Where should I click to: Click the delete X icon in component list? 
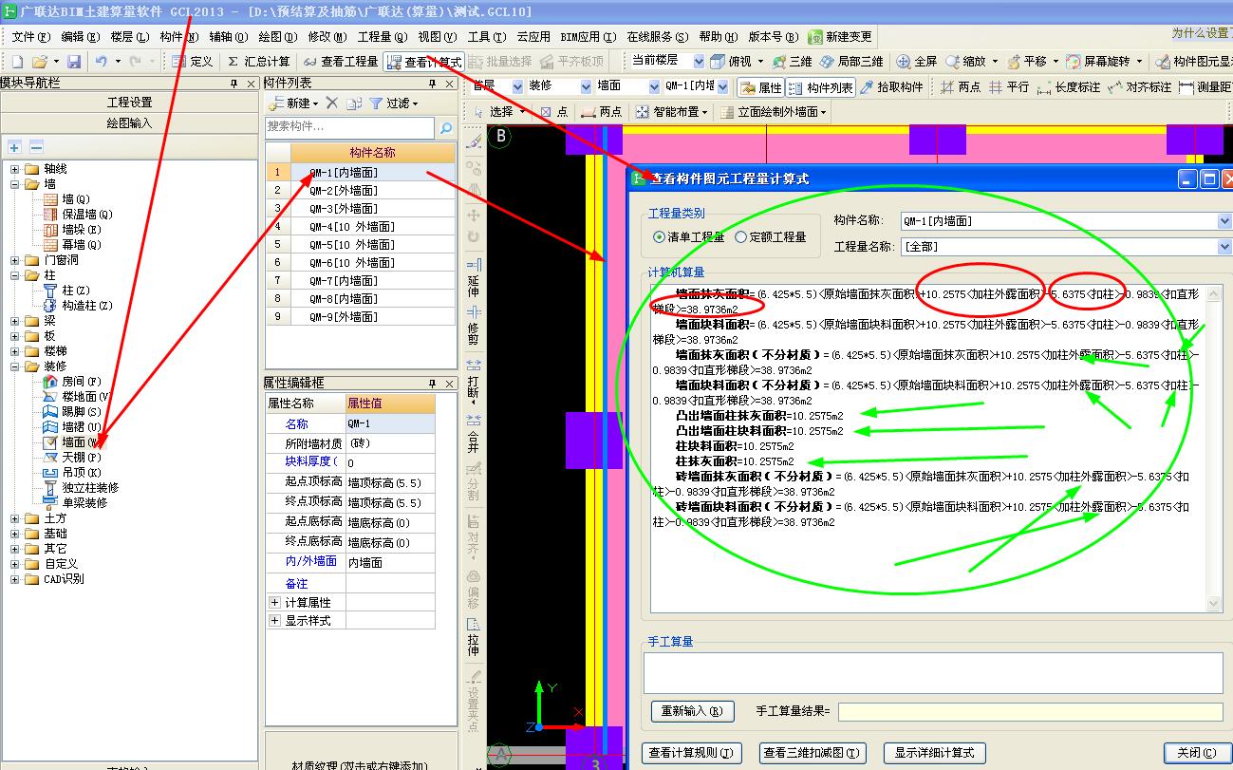(x=331, y=103)
